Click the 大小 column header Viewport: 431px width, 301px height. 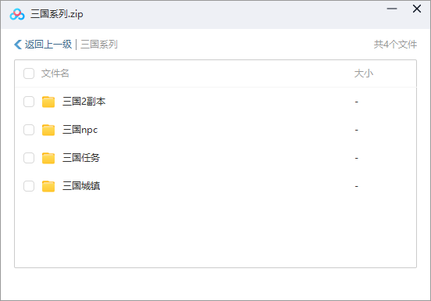[x=364, y=73]
